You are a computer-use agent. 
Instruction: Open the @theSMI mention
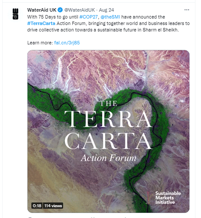110,17
